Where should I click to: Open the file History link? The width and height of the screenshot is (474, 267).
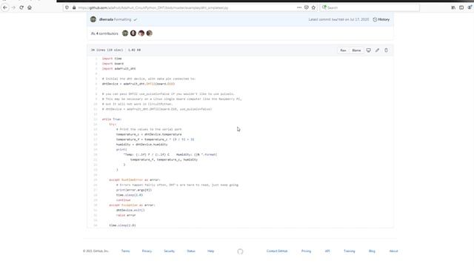[381, 19]
